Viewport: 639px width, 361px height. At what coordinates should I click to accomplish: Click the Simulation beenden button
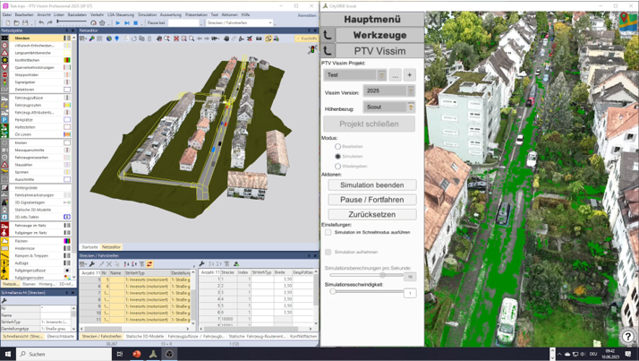pos(372,185)
